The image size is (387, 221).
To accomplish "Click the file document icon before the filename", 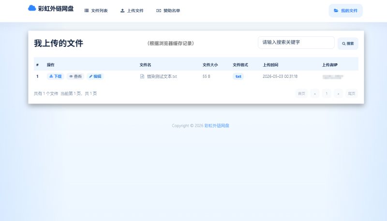I will pyautogui.click(x=142, y=76).
